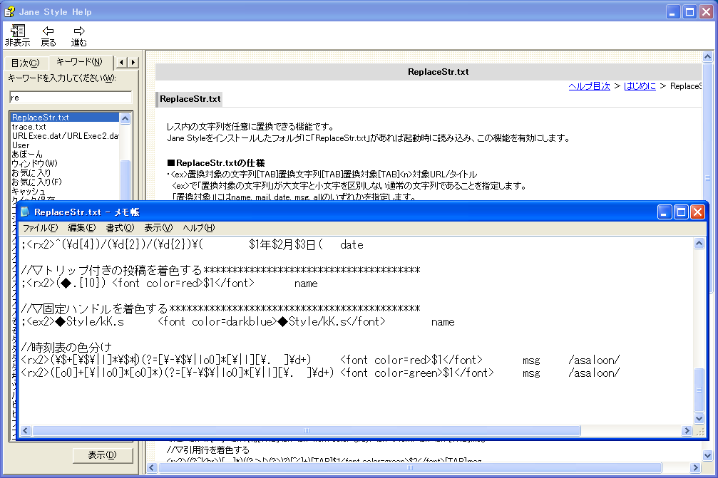The image size is (718, 478).
Task: Open the ヘルプ(H) menu in Notepad
Action: (x=199, y=228)
